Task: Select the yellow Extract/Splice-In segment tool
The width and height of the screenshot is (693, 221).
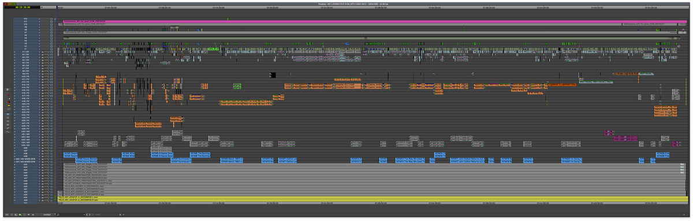Action: click(9, 99)
